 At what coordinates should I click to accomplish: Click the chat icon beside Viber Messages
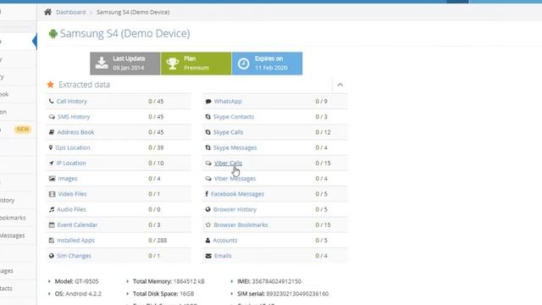(x=208, y=179)
